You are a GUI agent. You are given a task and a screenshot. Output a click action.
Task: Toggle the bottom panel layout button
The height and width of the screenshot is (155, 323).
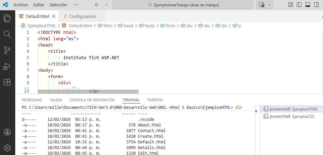[307, 5]
